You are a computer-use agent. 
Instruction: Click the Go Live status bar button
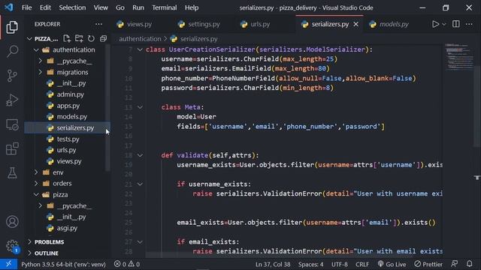392,264
